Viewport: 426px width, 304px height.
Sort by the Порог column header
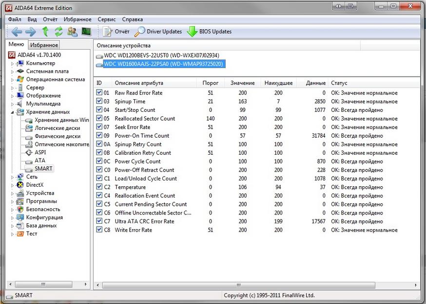click(x=211, y=83)
